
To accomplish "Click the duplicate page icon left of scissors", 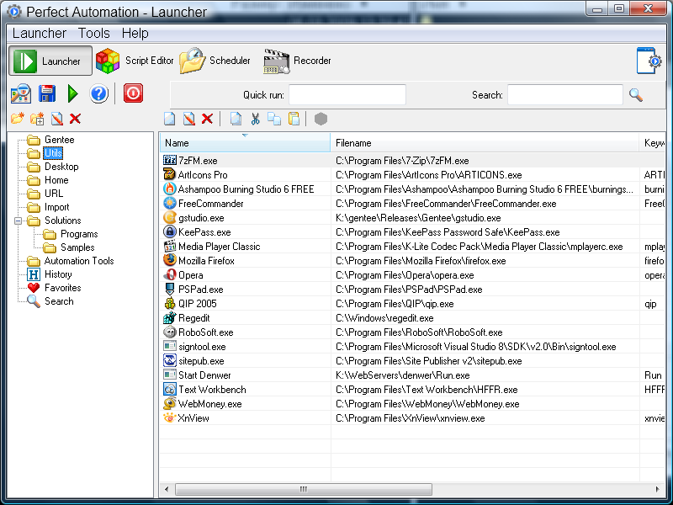I will point(236,119).
